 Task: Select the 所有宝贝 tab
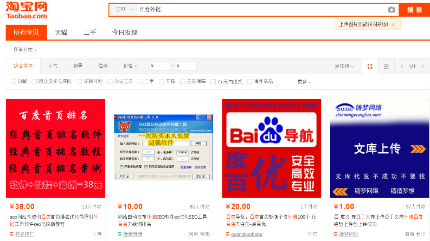click(x=27, y=32)
